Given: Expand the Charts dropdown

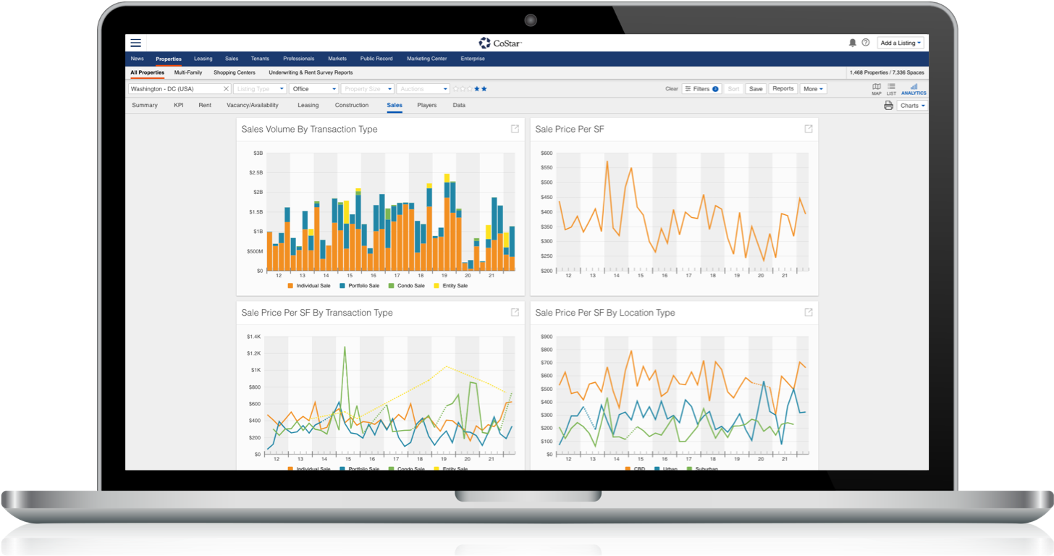Looking at the screenshot, I should point(912,106).
